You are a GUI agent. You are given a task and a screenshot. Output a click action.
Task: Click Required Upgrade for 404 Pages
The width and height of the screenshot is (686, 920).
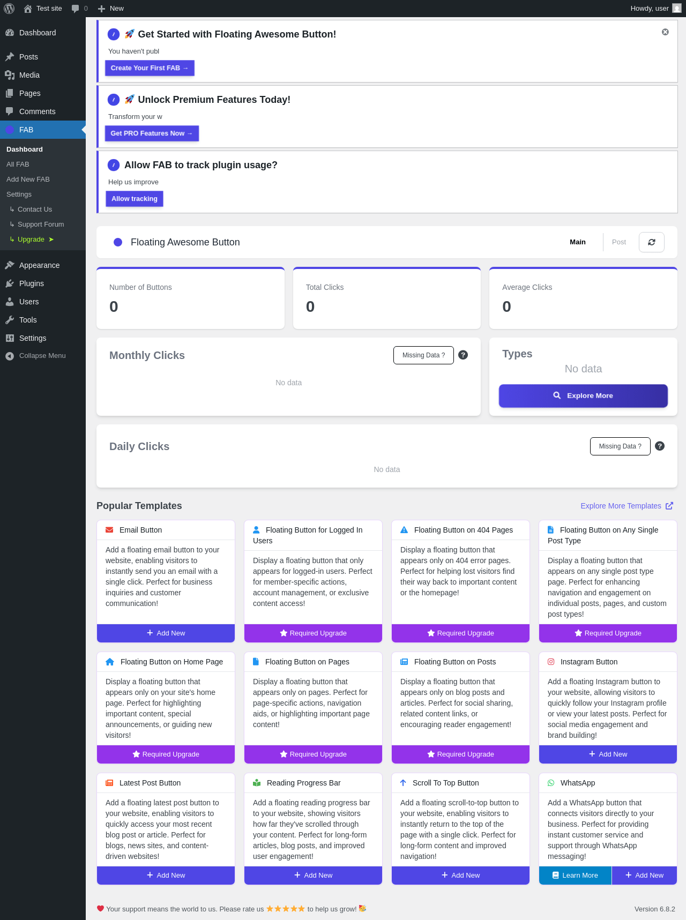(460, 633)
